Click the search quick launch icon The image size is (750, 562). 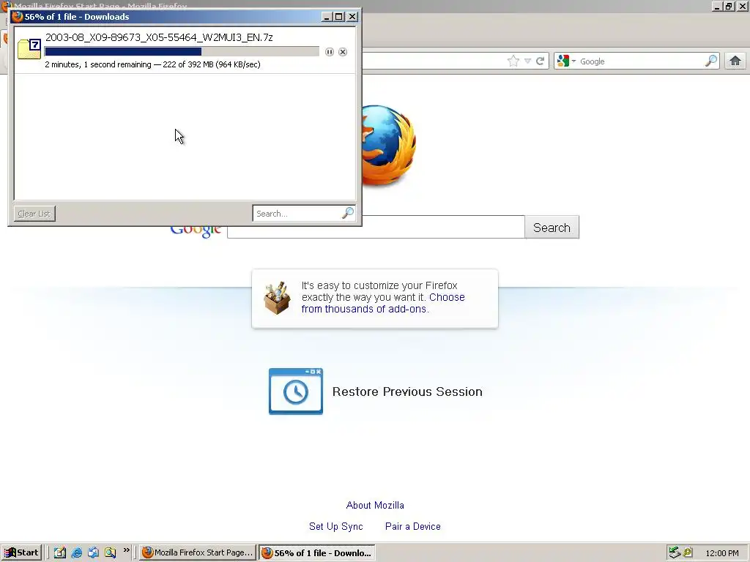coord(110,553)
